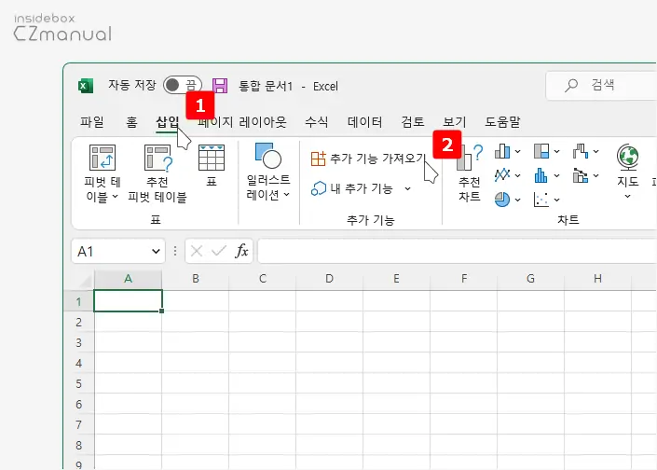Click the 추천 차트 button

(x=470, y=173)
